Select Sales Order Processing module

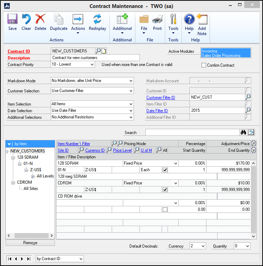[x=221, y=56]
